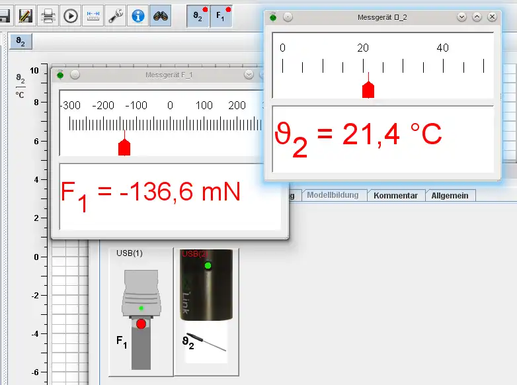The width and height of the screenshot is (517, 385).
Task: Click the red pointer on the F_1 scale
Action: (x=124, y=147)
